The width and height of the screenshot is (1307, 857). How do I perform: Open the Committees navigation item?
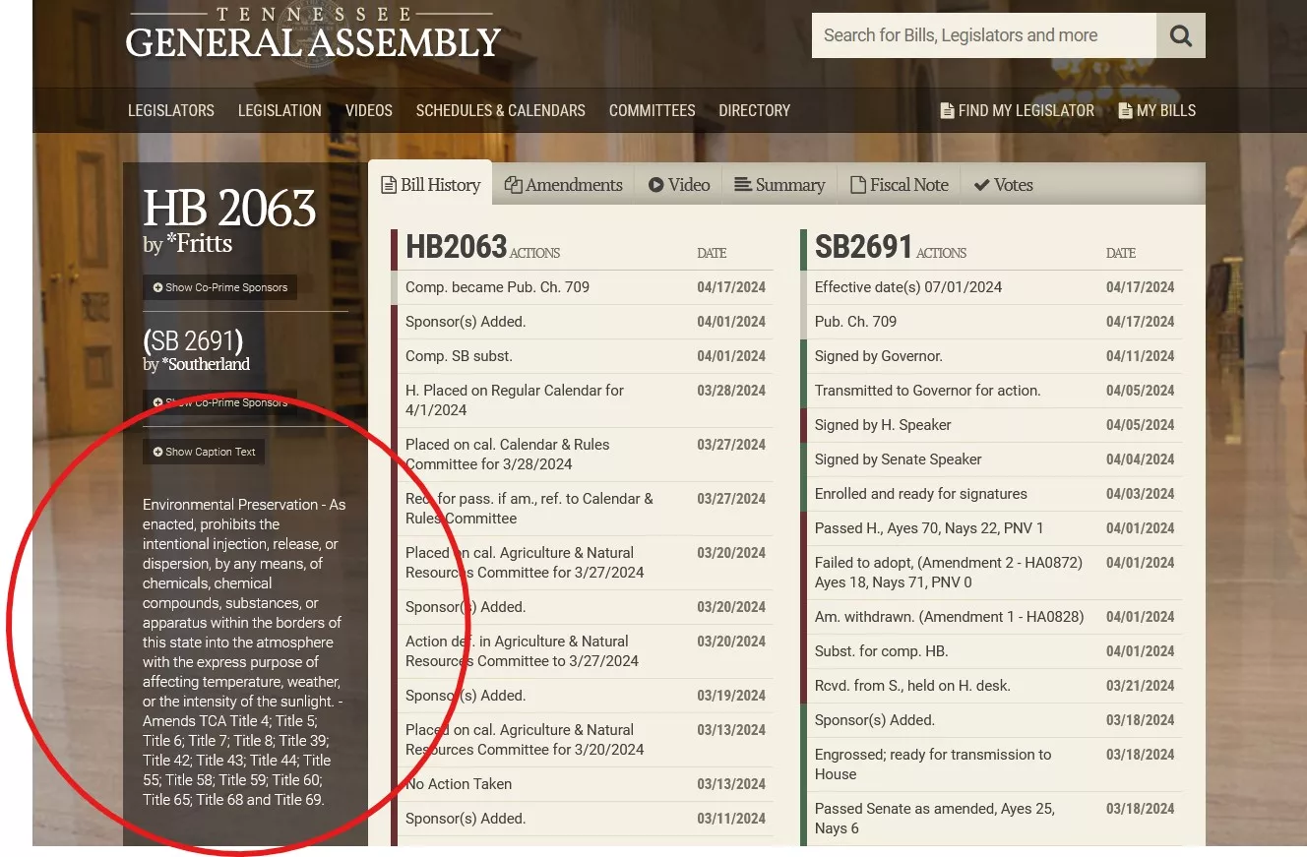click(652, 111)
